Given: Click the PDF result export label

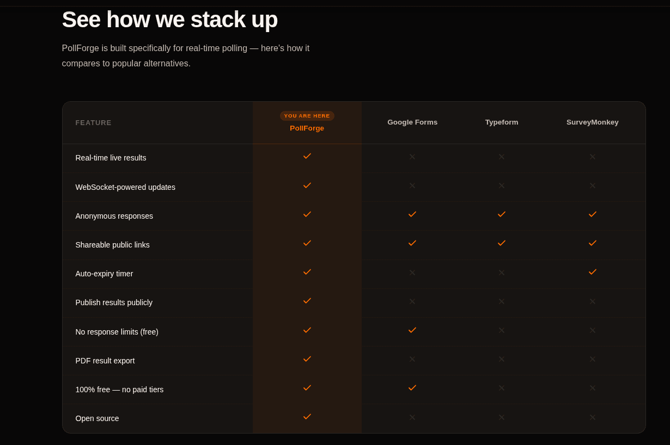Looking at the screenshot, I should [x=105, y=361].
